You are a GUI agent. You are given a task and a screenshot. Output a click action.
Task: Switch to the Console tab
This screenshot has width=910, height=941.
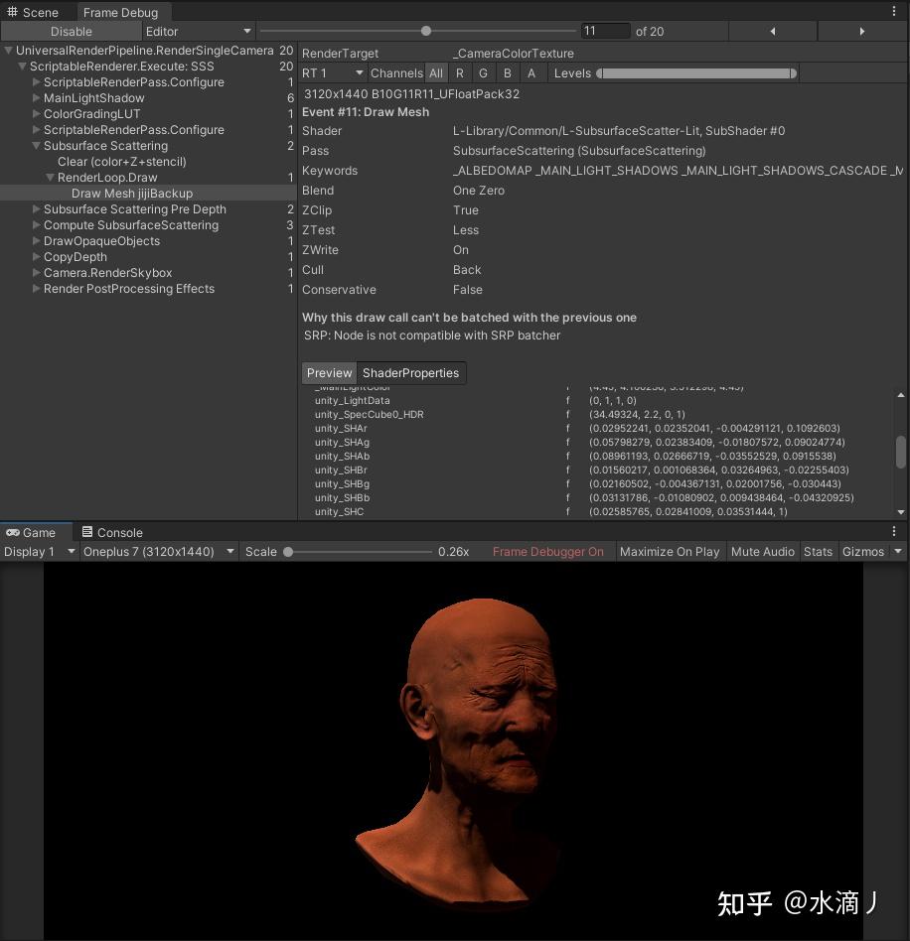[x=112, y=532]
